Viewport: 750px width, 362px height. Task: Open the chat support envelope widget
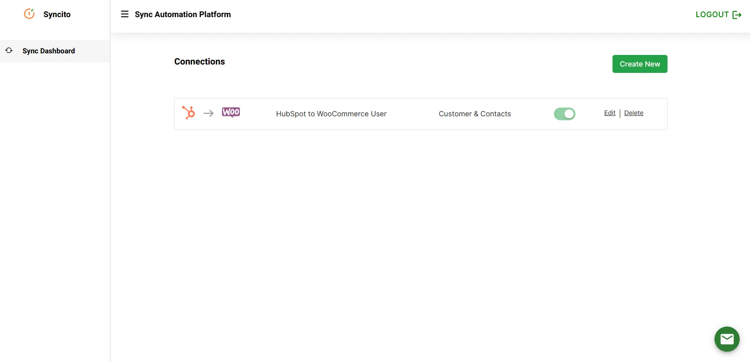point(726,339)
